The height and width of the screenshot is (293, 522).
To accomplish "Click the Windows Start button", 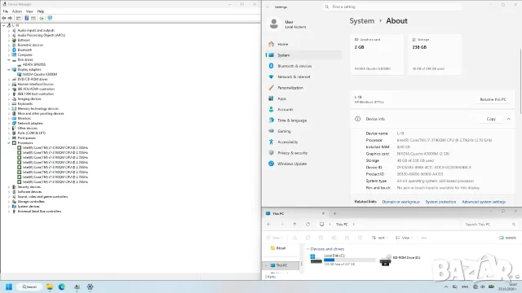I will click(x=9, y=286).
